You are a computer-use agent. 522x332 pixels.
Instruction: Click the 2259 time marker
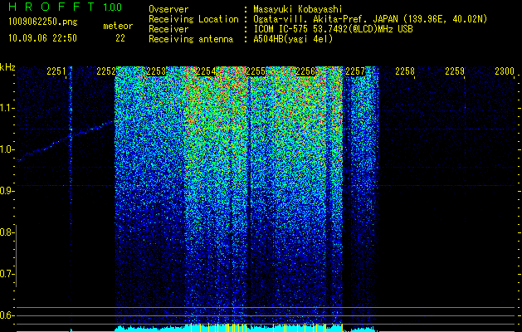pyautogui.click(x=455, y=71)
